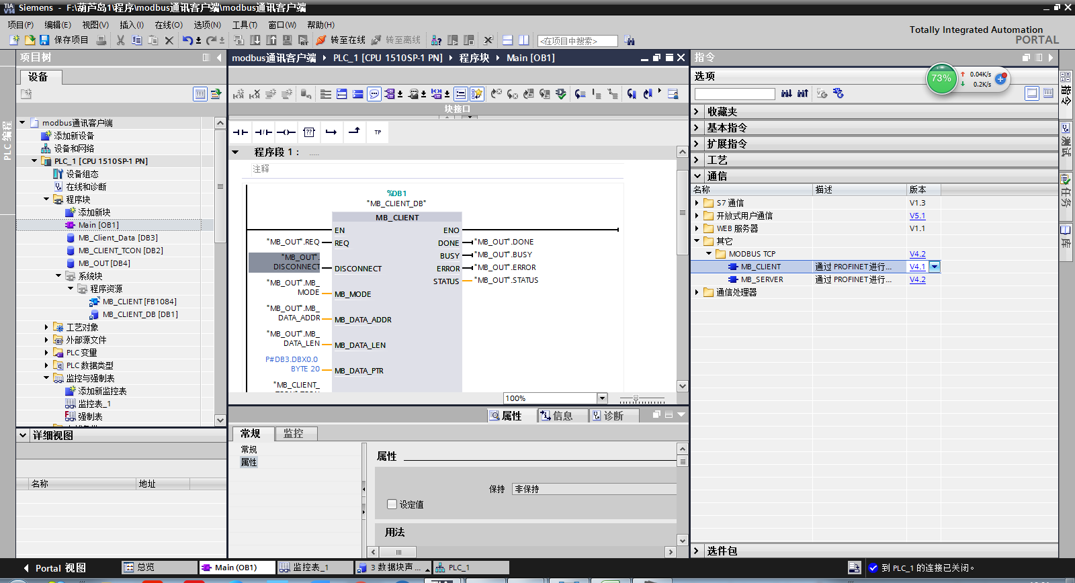Insert empty box instruction
This screenshot has width=1075, height=583.
tap(309, 132)
